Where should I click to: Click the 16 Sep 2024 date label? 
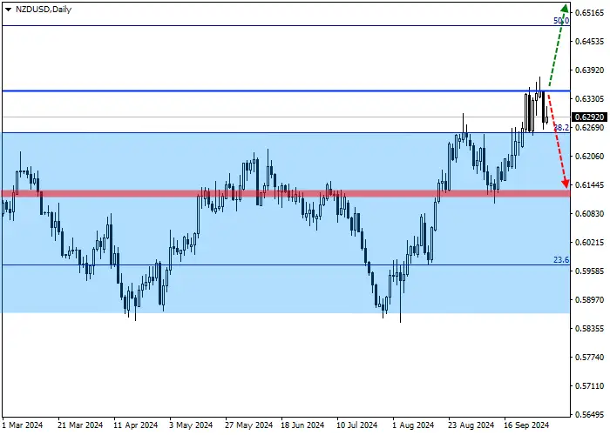tap(526, 425)
